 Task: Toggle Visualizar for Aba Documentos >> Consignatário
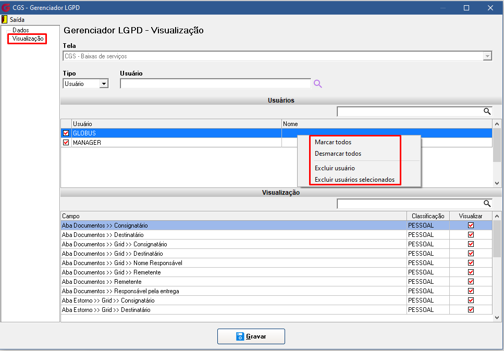[x=471, y=225]
